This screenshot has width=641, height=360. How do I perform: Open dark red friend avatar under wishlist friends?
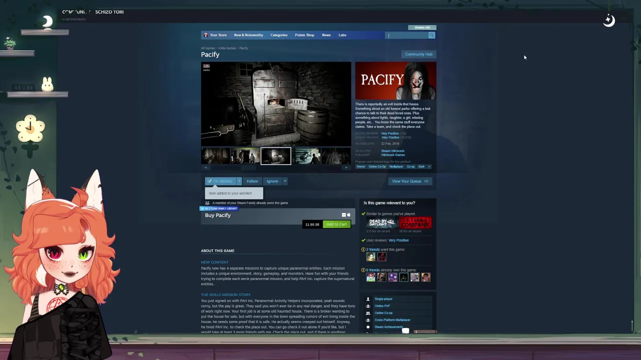point(382,257)
